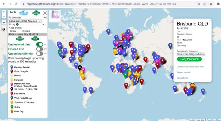
Task: Open the Link in Brisbane popup
Action: pyautogui.click(x=178, y=31)
